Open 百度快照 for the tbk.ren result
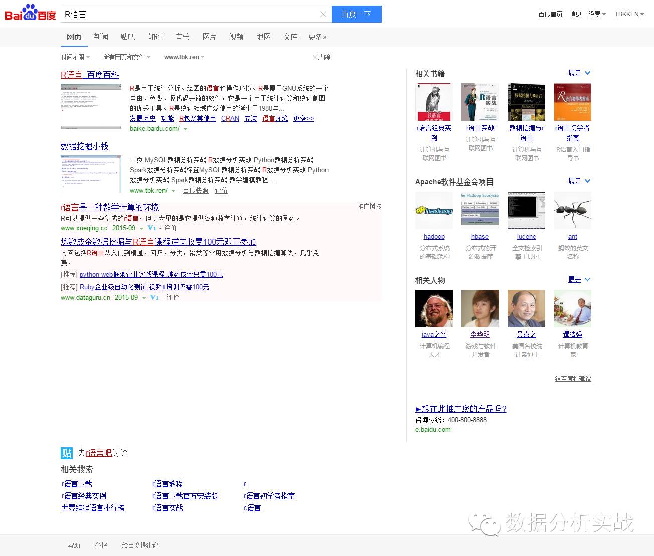This screenshot has height=556, width=654. 196,191
